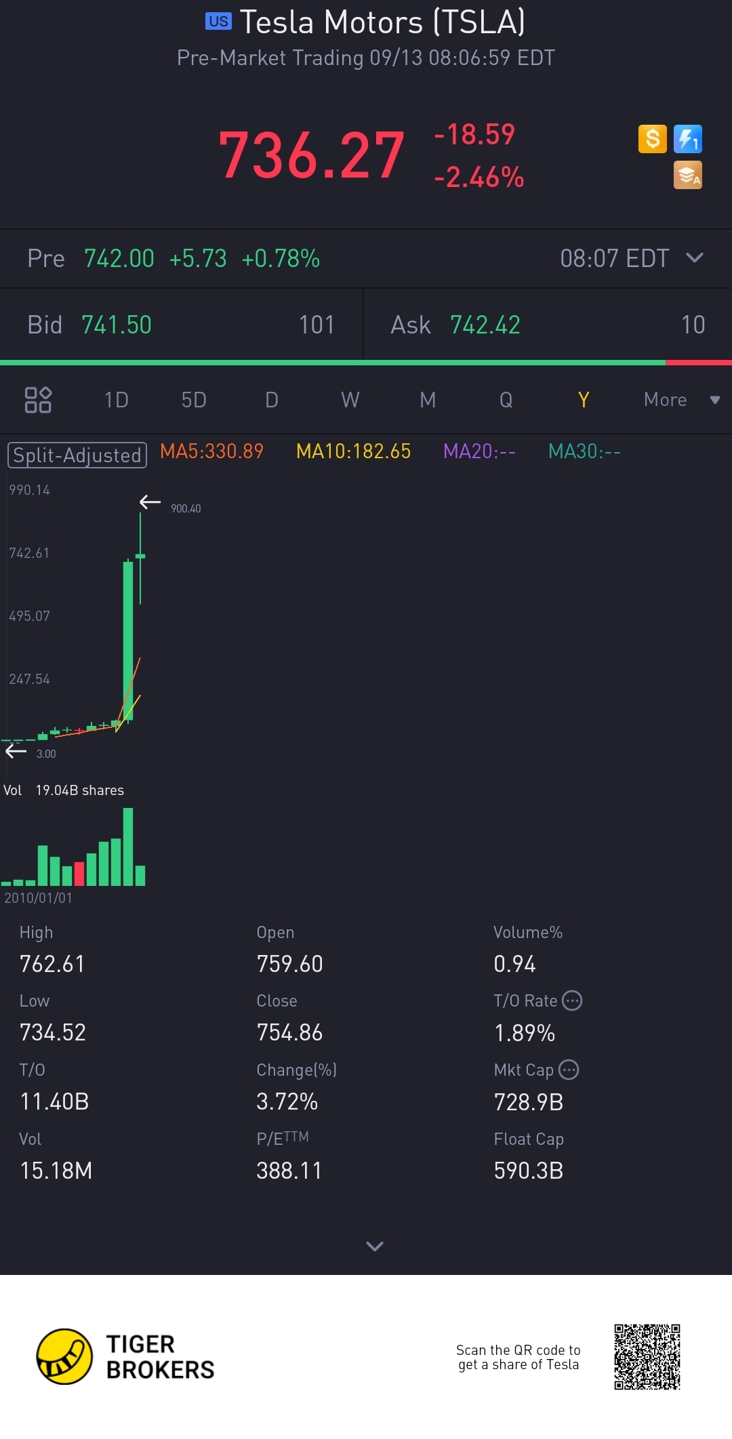This screenshot has height=1439, width=732.
Task: Tap the Vol value 15.18M
Action: (x=56, y=1171)
